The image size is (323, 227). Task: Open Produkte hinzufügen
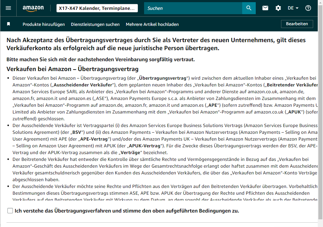tap(44, 24)
